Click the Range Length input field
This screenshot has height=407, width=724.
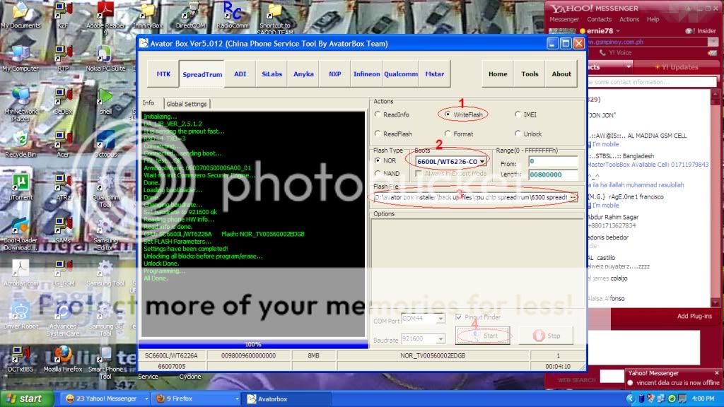point(552,175)
